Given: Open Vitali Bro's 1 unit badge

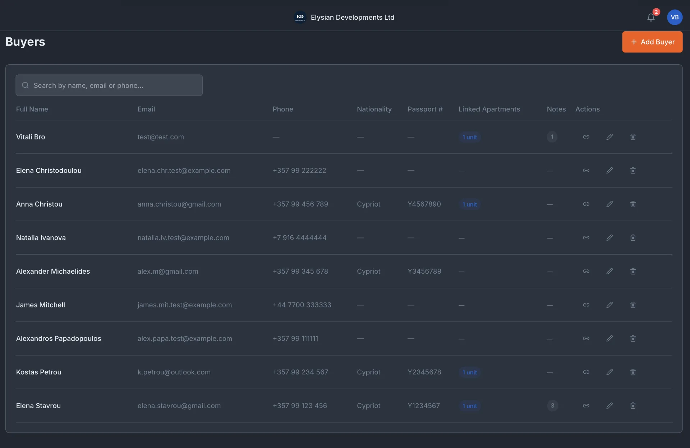Looking at the screenshot, I should tap(470, 137).
